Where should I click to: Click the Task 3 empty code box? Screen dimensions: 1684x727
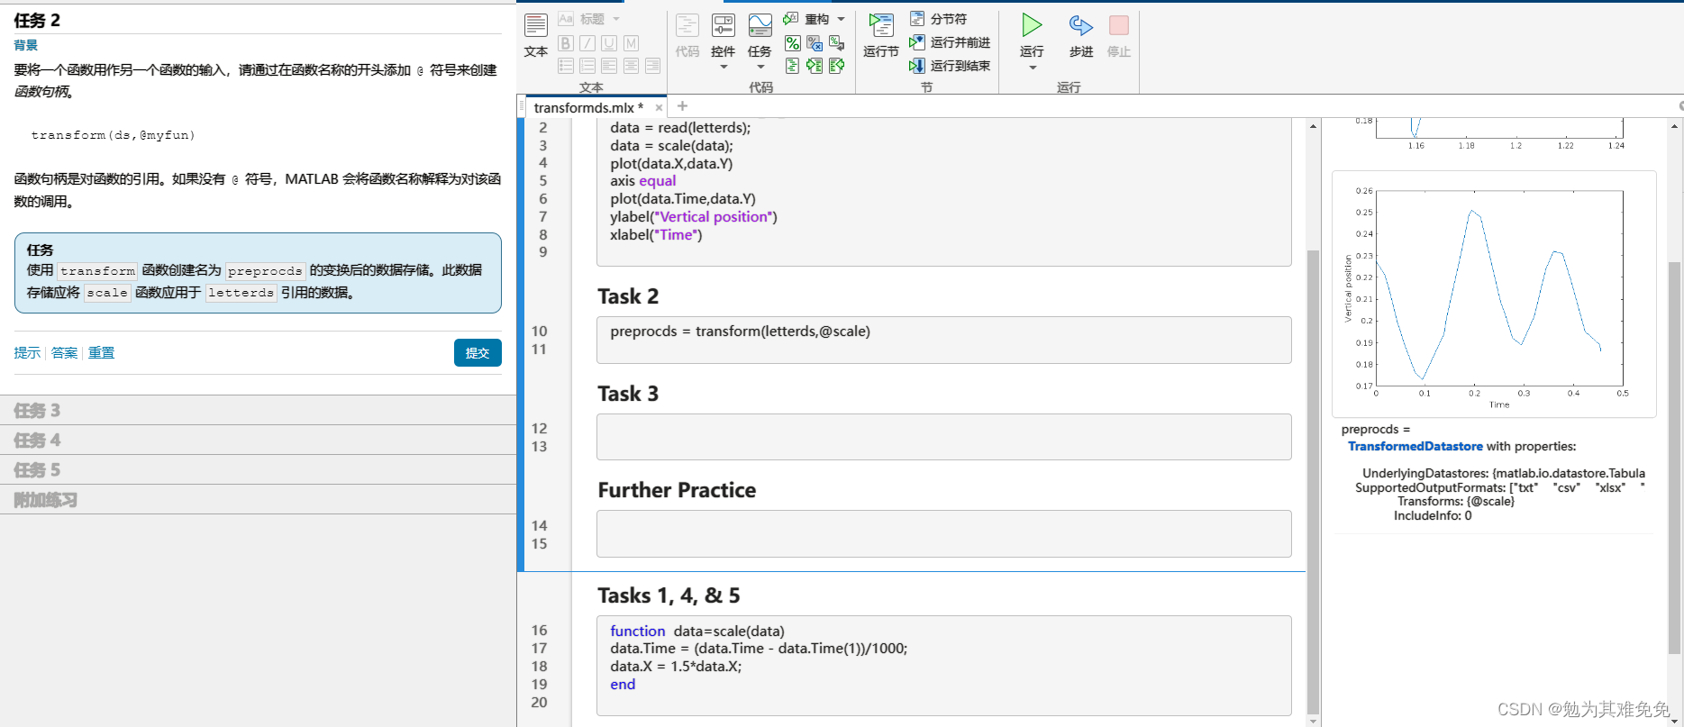pos(943,437)
